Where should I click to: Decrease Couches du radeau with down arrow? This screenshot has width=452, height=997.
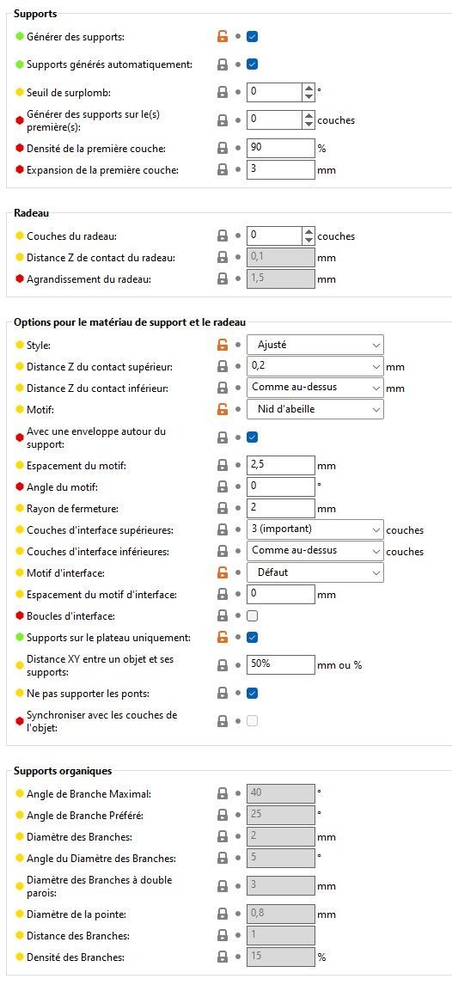click(309, 241)
